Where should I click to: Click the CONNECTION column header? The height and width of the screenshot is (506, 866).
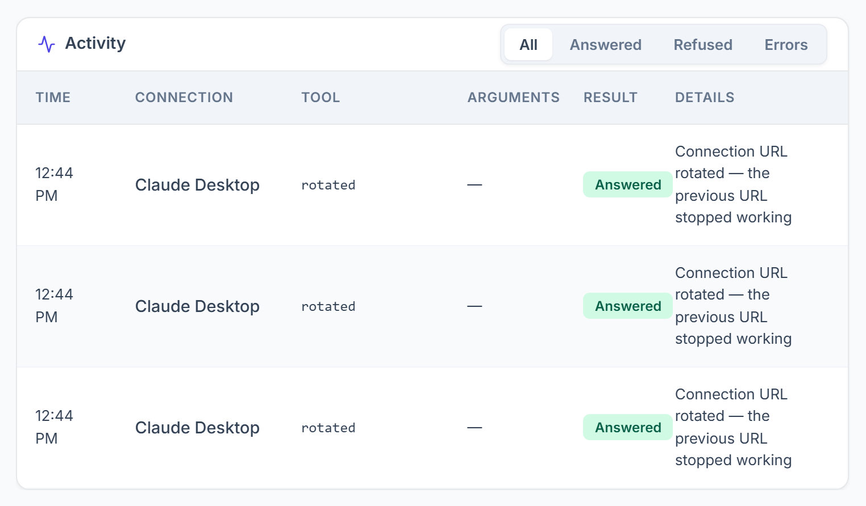184,98
